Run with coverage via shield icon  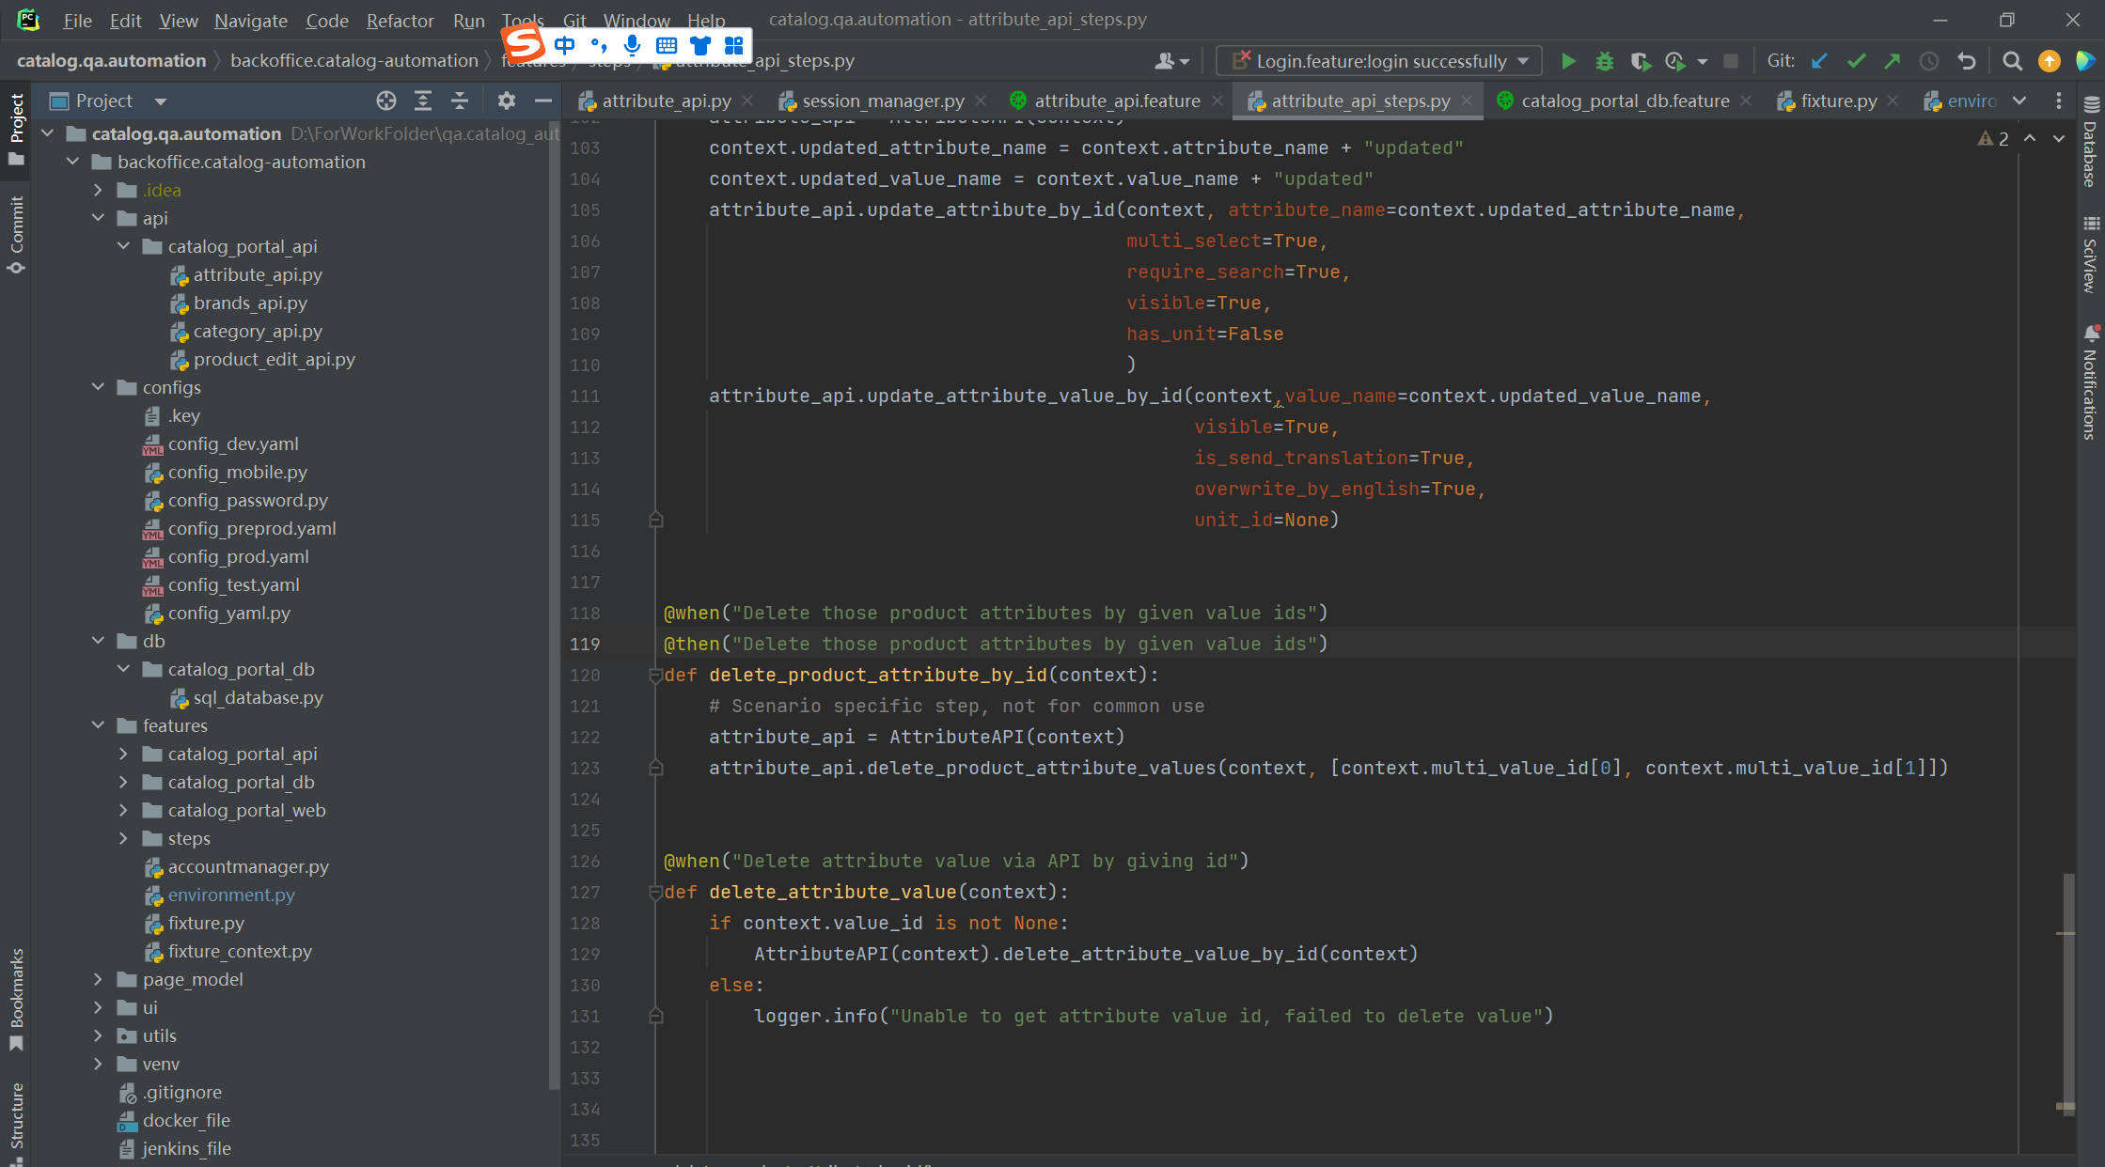pyautogui.click(x=1641, y=61)
